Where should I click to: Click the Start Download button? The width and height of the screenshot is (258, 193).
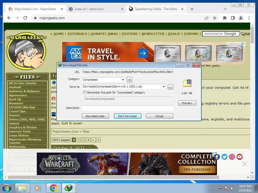(x=127, y=116)
